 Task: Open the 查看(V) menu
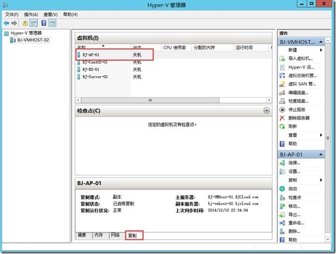coord(51,15)
